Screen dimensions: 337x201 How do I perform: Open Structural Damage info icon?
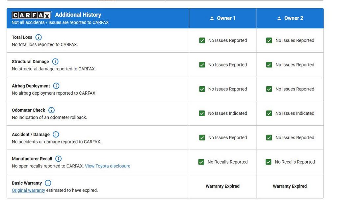pos(55,62)
